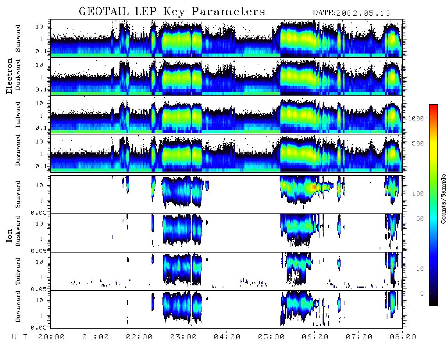Click the Ion Duskward spectrogram panel
Image resolution: width=446 pixels, height=344 pixels.
[x=227, y=233]
